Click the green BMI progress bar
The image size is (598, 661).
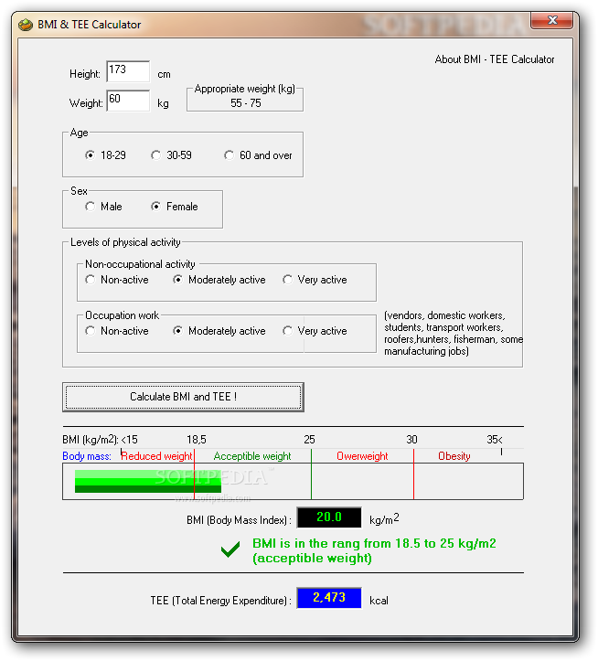(148, 481)
